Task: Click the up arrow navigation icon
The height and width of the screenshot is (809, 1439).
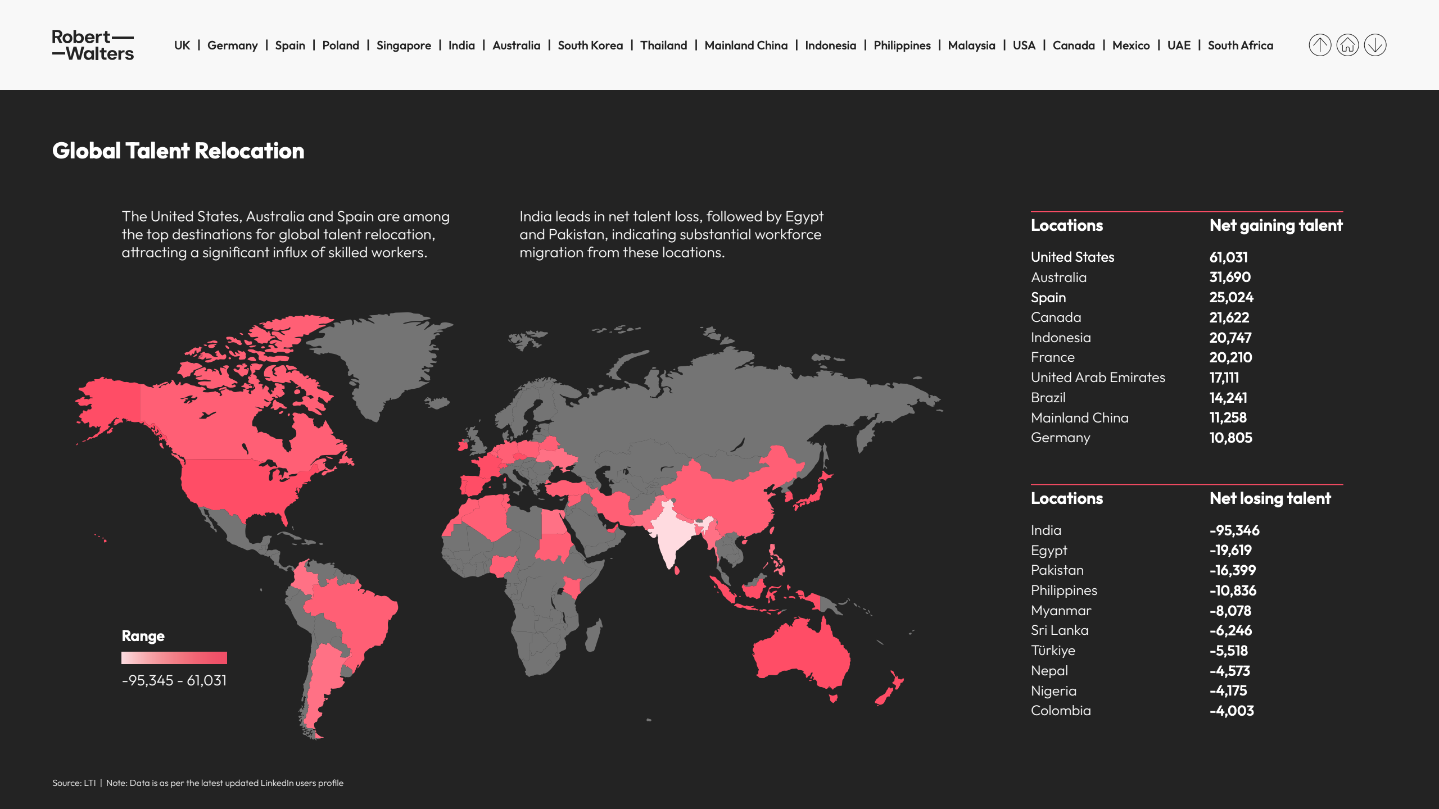Action: [1320, 45]
